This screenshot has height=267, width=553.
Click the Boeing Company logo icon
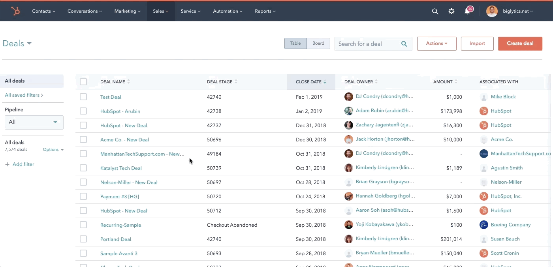pos(484,225)
